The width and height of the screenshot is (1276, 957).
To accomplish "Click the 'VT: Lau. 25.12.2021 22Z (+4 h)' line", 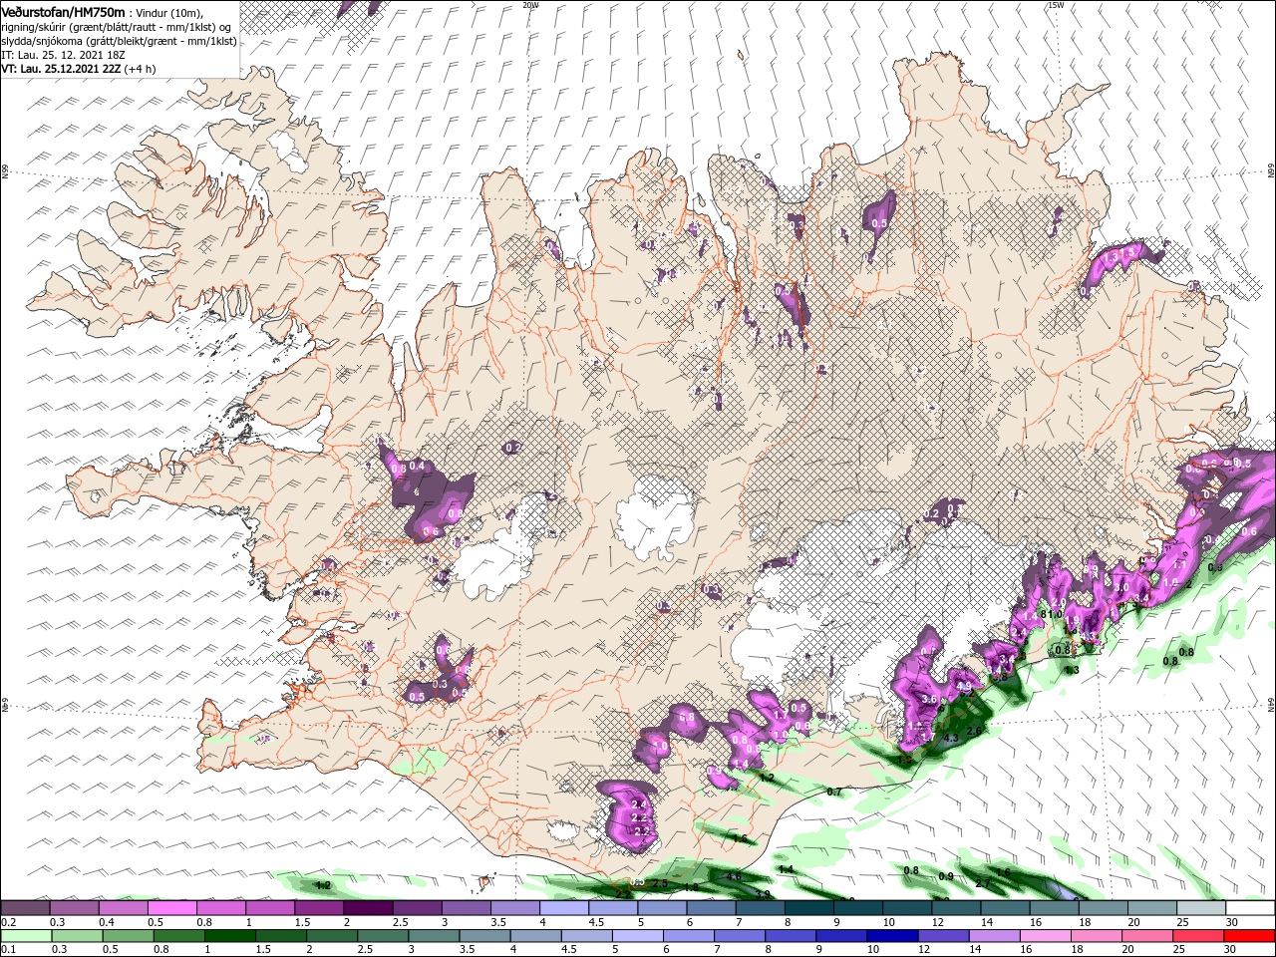I will pos(78,70).
